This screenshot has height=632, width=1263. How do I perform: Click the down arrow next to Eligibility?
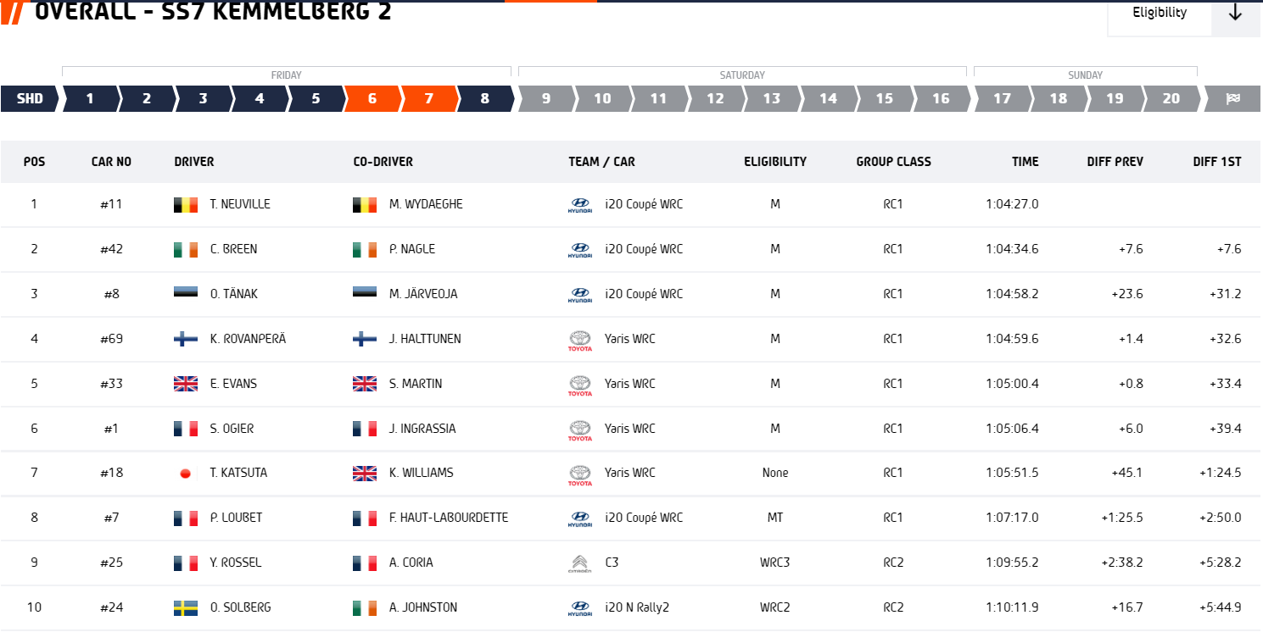click(x=1236, y=14)
